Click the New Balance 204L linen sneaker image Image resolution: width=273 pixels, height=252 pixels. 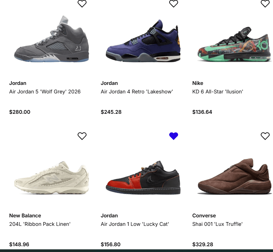[x=52, y=178]
